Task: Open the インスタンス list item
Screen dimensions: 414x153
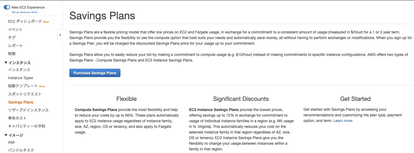Action: [x=19, y=70]
